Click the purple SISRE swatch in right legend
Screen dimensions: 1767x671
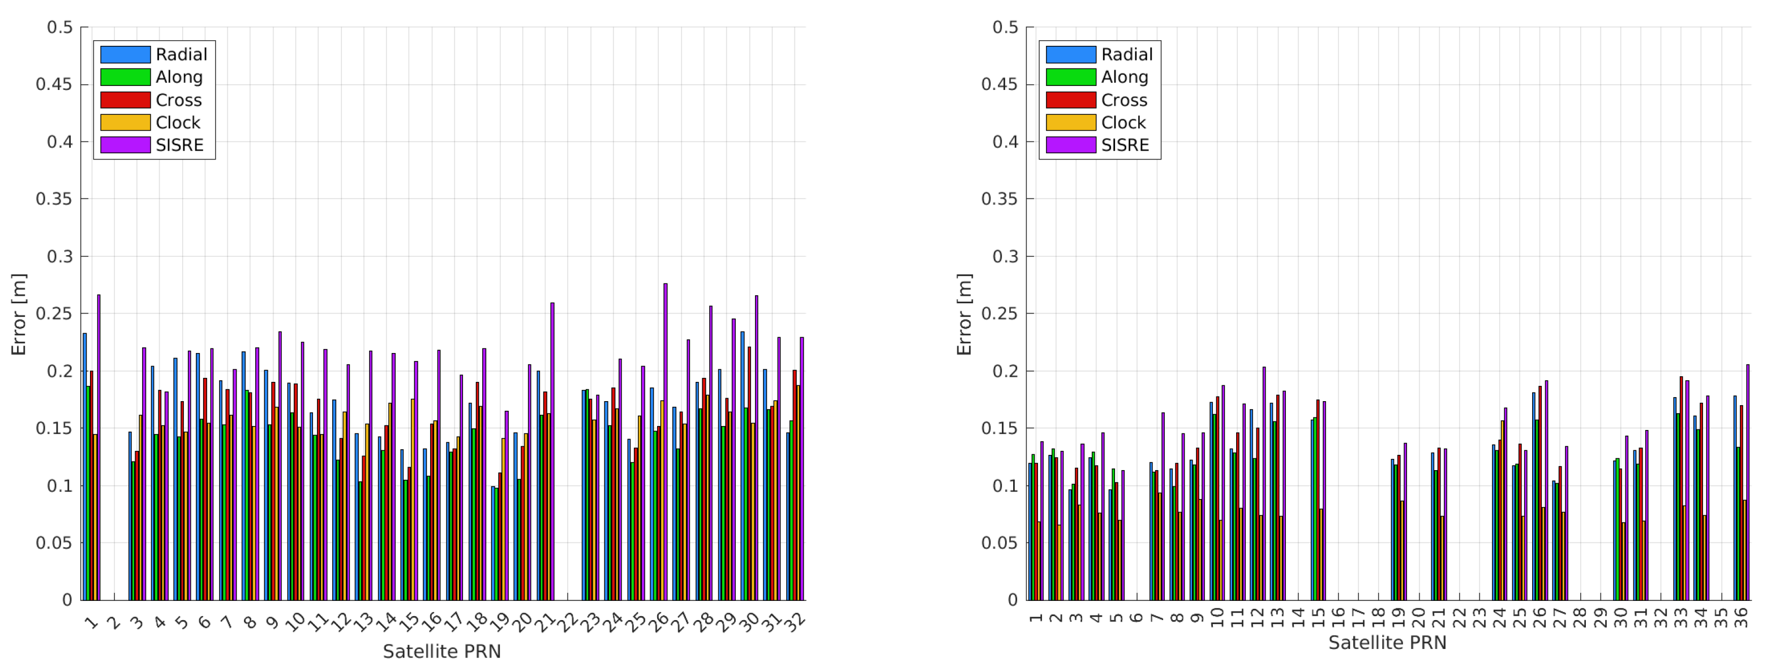pos(1070,145)
